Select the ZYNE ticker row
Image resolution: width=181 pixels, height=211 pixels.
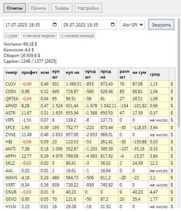pos(90,135)
